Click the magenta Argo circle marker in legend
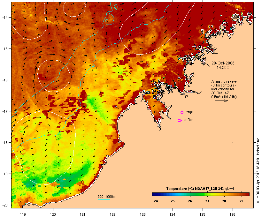The height and width of the screenshot is (217, 262). point(182,112)
